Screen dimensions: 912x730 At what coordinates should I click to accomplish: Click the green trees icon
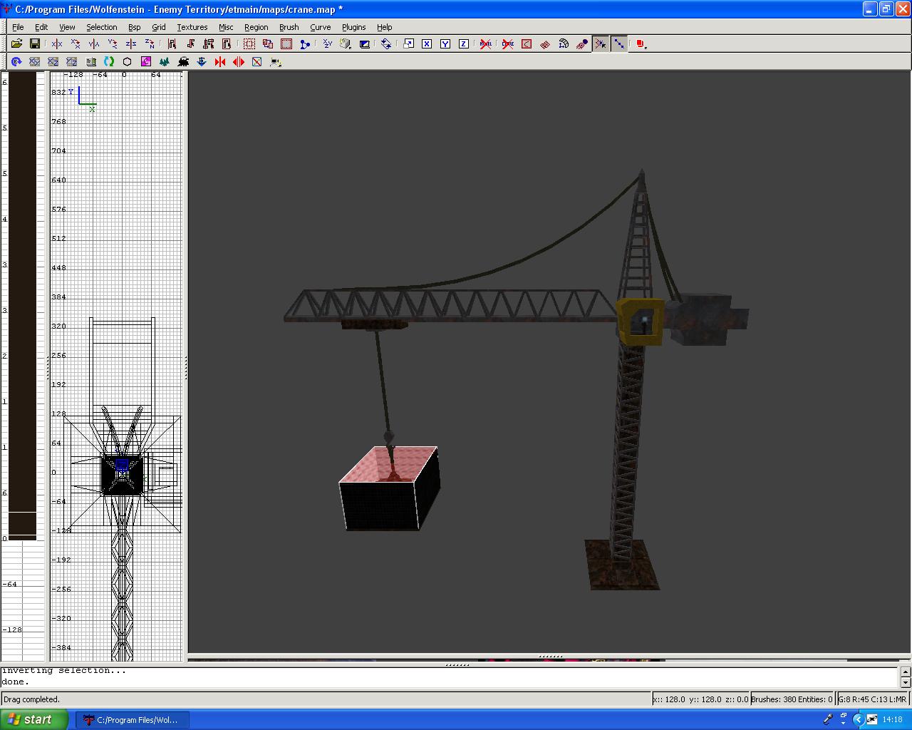tap(165, 62)
